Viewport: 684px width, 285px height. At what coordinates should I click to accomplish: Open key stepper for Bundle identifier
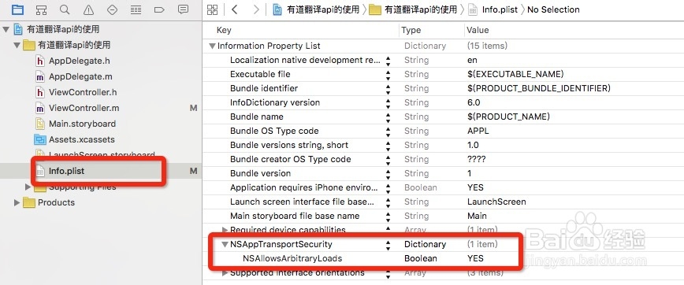[388, 89]
